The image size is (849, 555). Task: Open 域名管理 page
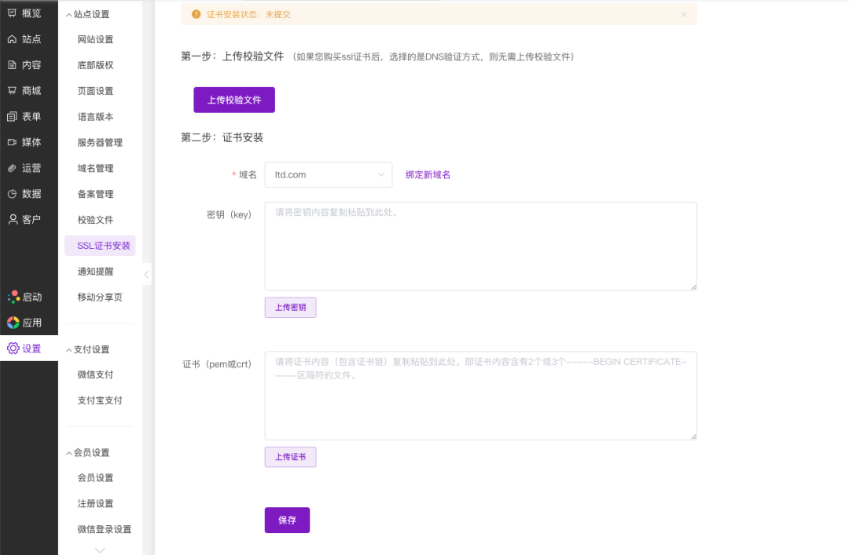click(x=95, y=168)
